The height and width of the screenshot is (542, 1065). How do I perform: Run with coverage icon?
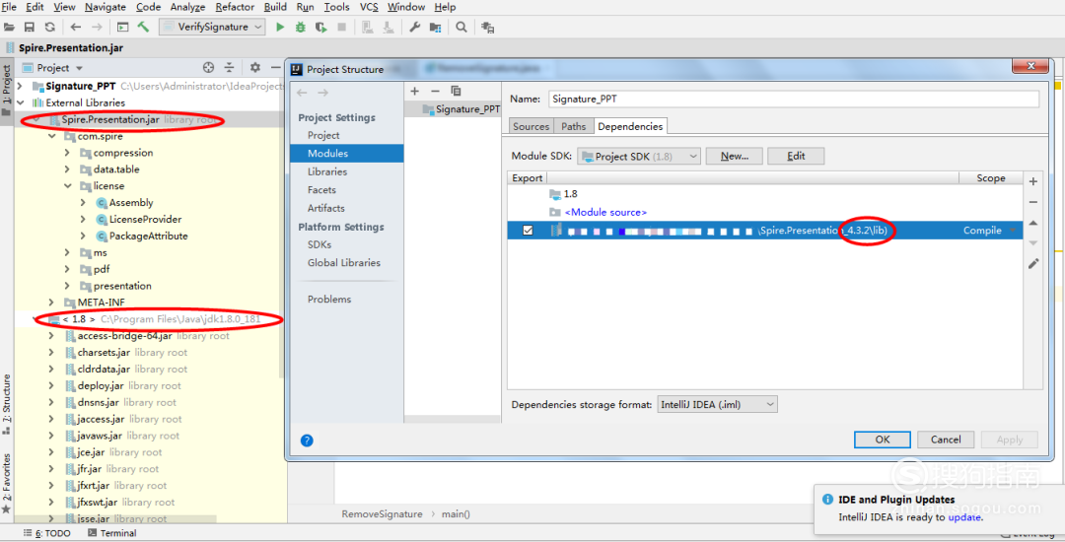click(320, 28)
